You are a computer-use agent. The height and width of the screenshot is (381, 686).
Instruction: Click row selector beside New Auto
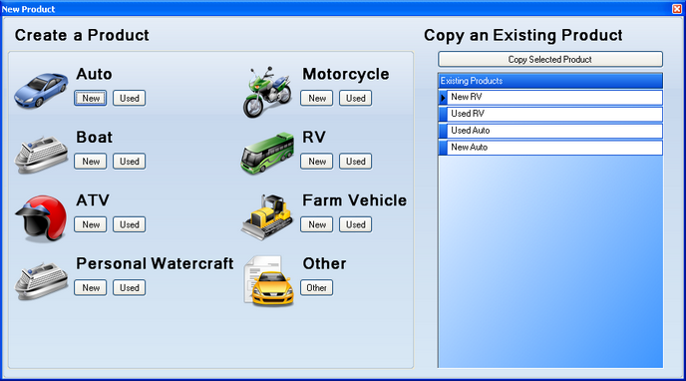[x=443, y=148]
